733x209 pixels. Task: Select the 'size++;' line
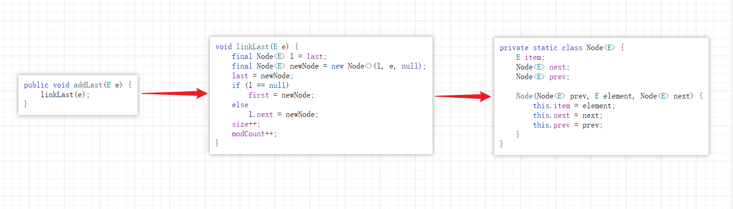246,124
